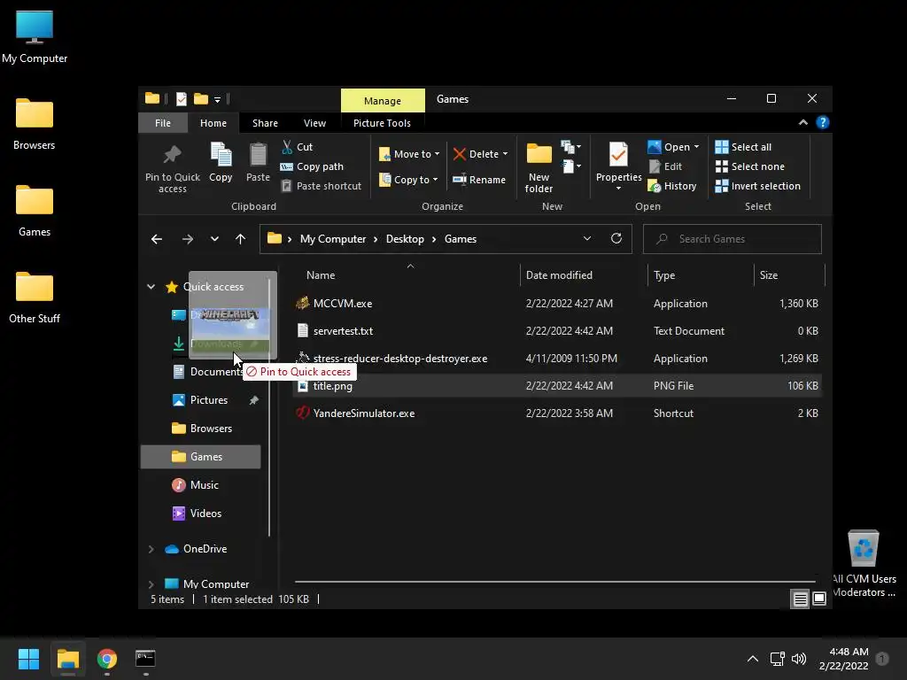
Task: Open the Move to dropdown
Action: click(409, 154)
